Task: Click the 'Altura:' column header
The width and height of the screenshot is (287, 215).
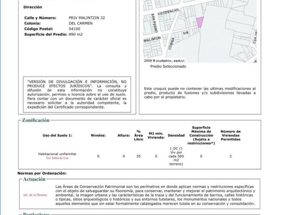Action: tap(124, 135)
